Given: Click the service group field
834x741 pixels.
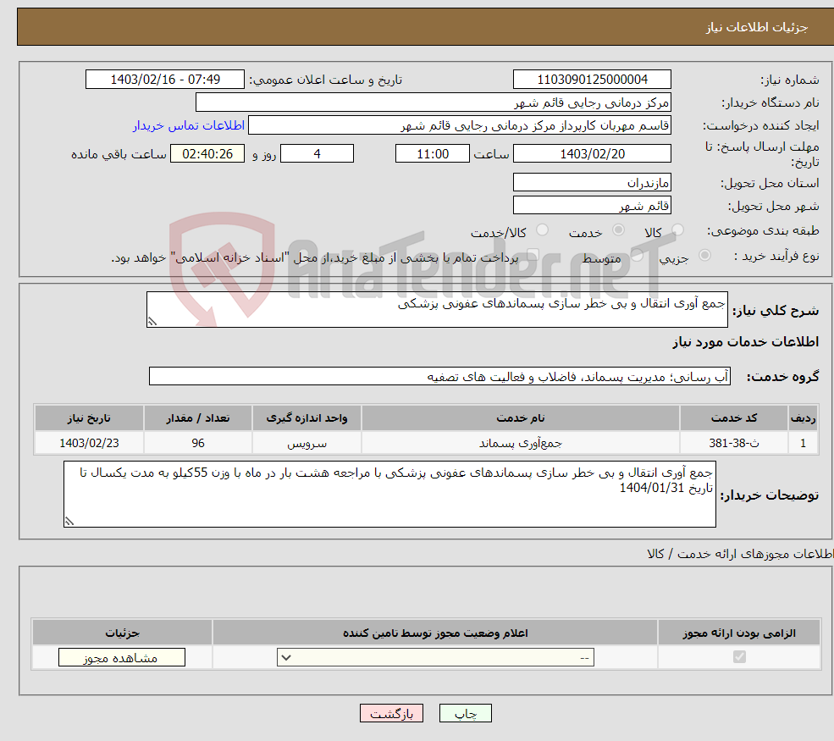Looking at the screenshot, I should pos(439,376).
